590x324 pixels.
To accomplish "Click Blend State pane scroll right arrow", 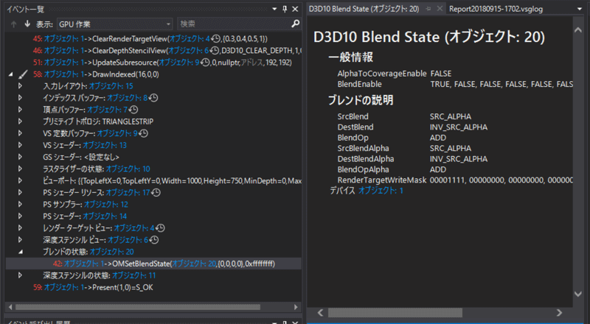I will pyautogui.click(x=559, y=313).
